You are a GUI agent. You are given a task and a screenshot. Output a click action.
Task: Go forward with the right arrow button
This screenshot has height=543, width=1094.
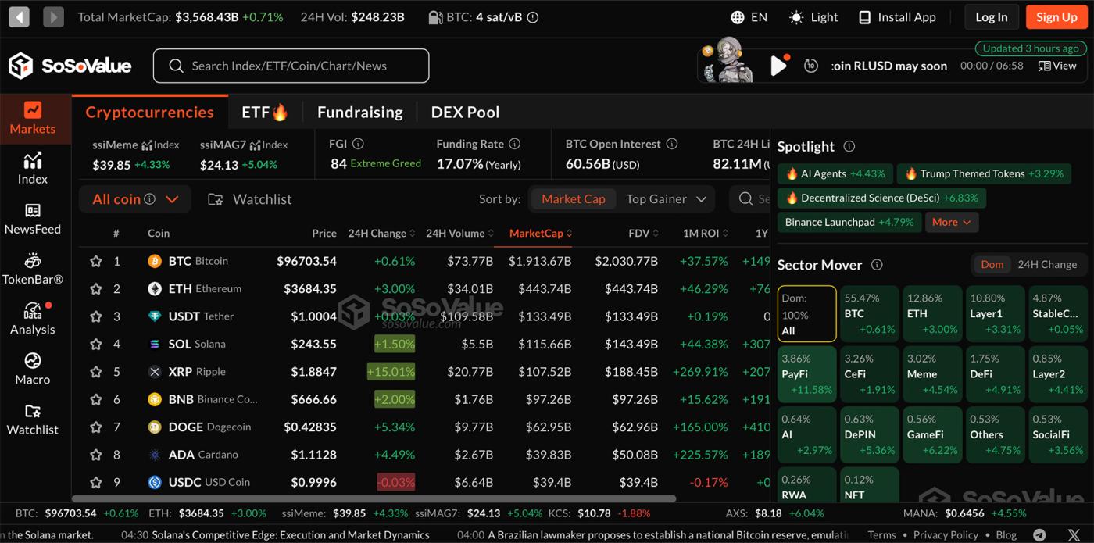[53, 16]
